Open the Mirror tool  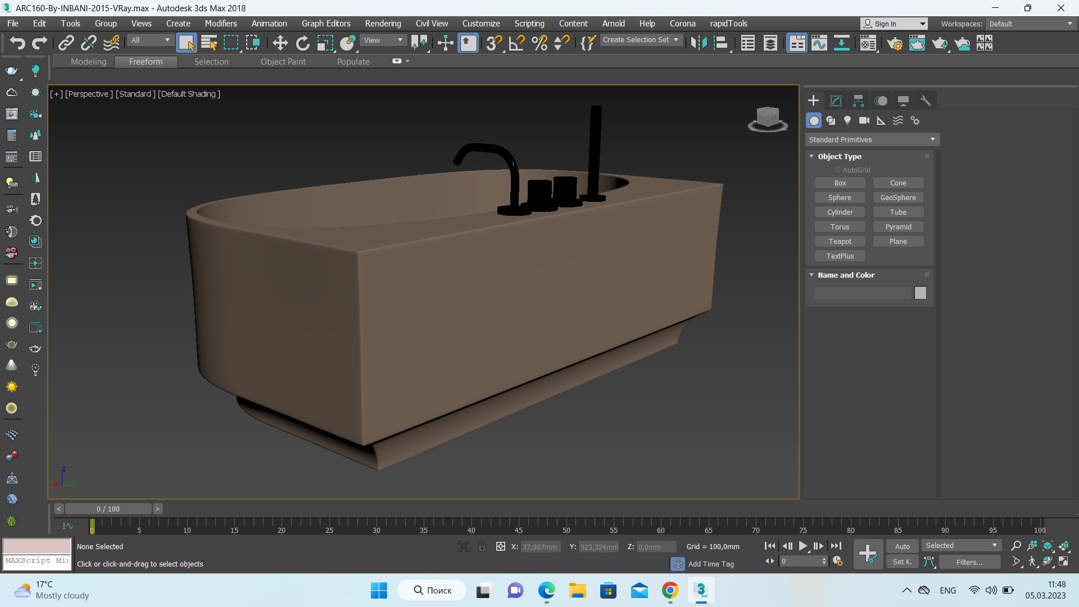tap(699, 43)
